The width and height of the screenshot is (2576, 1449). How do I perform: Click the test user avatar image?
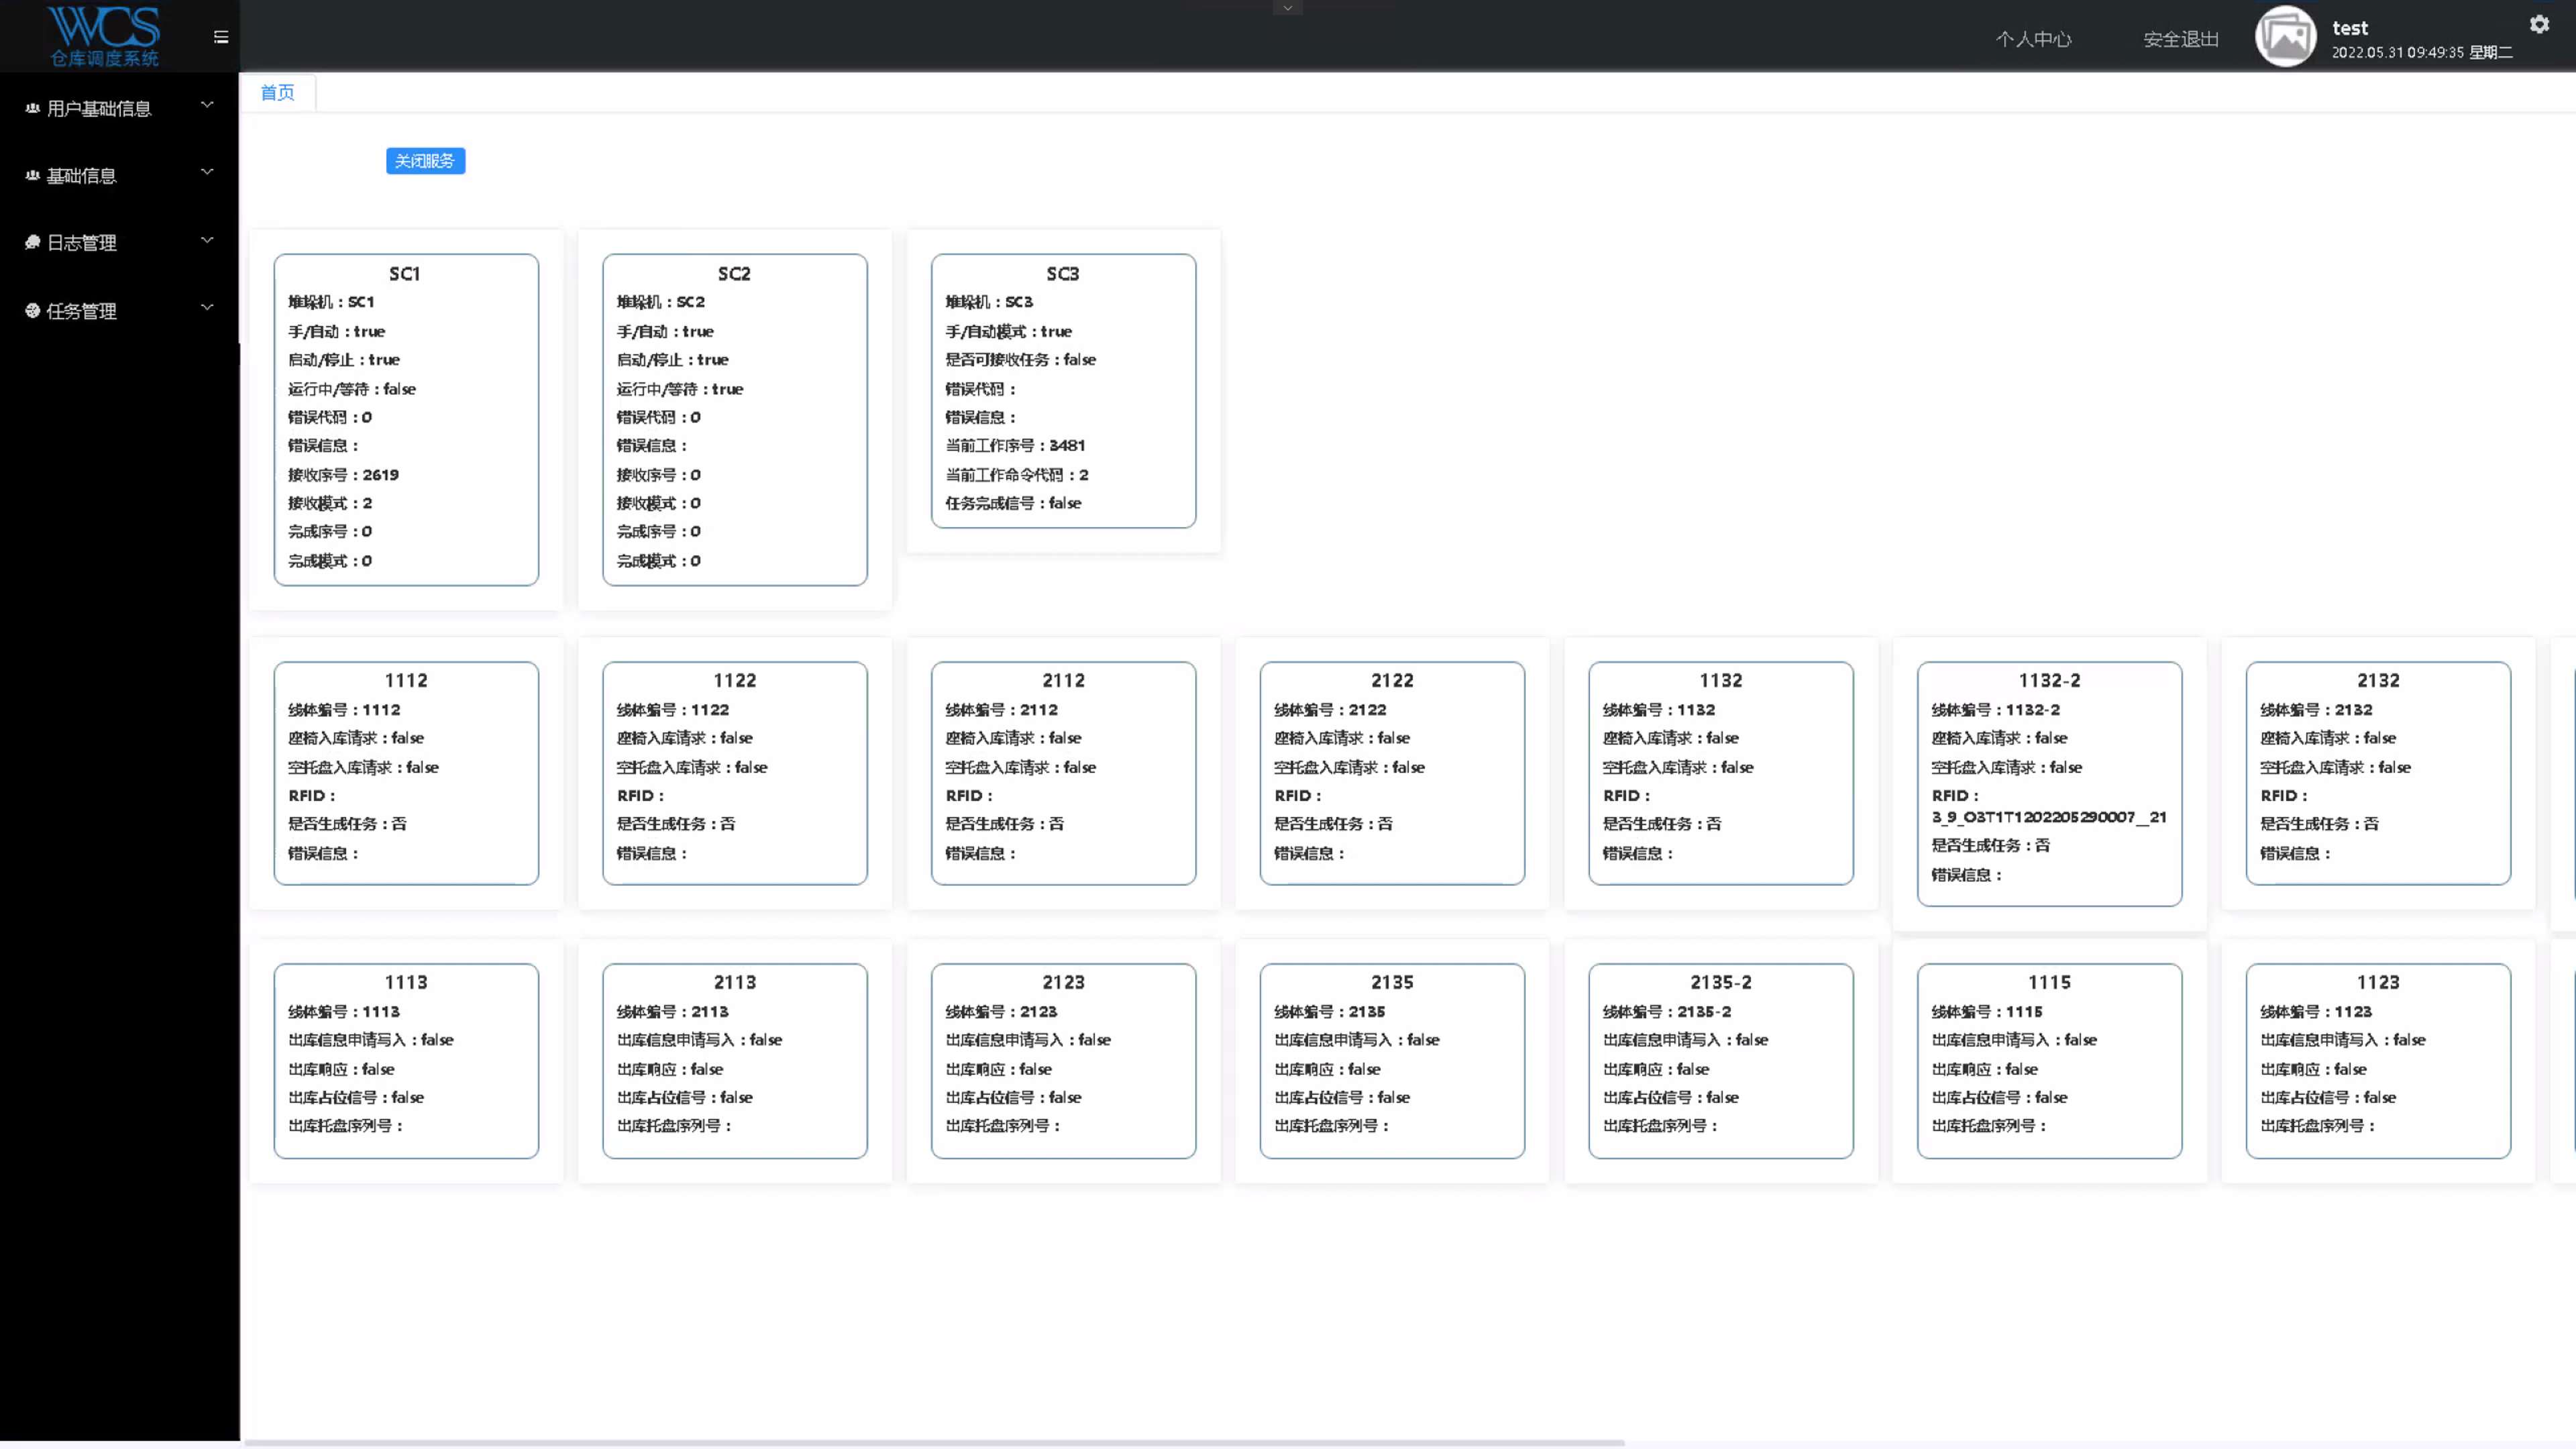click(2285, 37)
